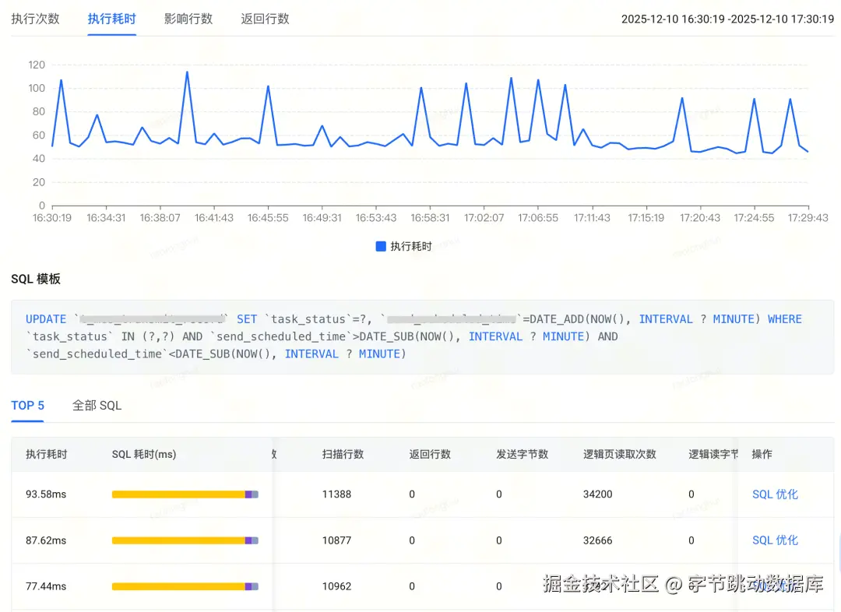
Task: Click the scanned rows value 11388
Action: (336, 494)
